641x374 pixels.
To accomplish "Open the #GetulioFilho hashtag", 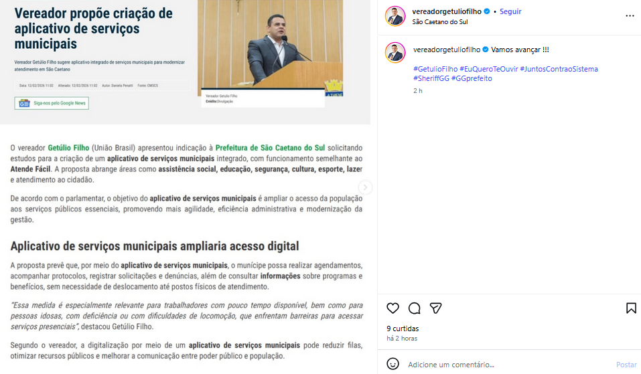I will (435, 69).
